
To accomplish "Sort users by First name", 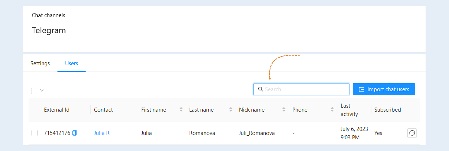I will (181, 110).
